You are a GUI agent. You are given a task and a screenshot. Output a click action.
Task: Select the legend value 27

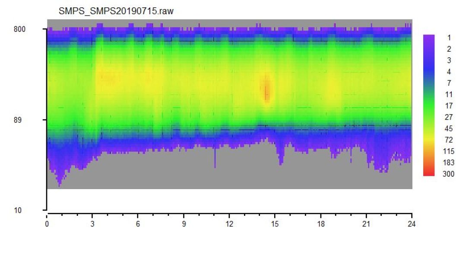449,117
